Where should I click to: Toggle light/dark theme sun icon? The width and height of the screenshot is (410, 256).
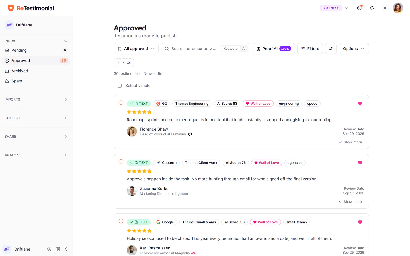pyautogui.click(x=385, y=8)
